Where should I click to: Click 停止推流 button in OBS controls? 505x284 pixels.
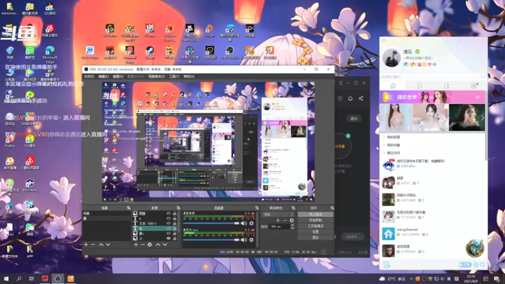316,215
